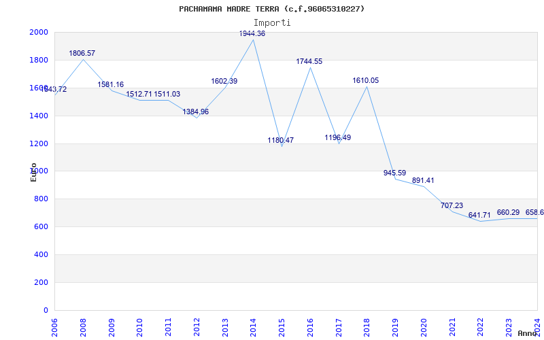Select the 641.71 data label

pyautogui.click(x=479, y=215)
